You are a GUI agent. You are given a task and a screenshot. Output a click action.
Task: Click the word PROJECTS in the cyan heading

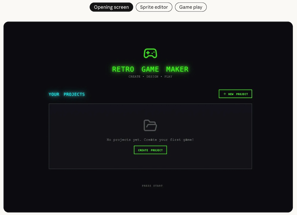point(74,94)
